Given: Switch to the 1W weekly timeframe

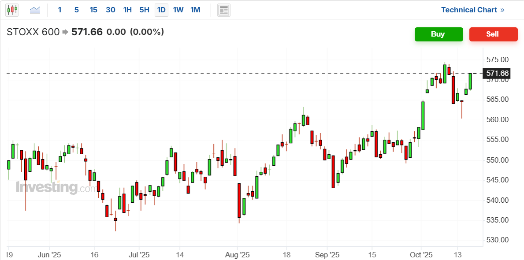Looking at the screenshot, I should 178,10.
